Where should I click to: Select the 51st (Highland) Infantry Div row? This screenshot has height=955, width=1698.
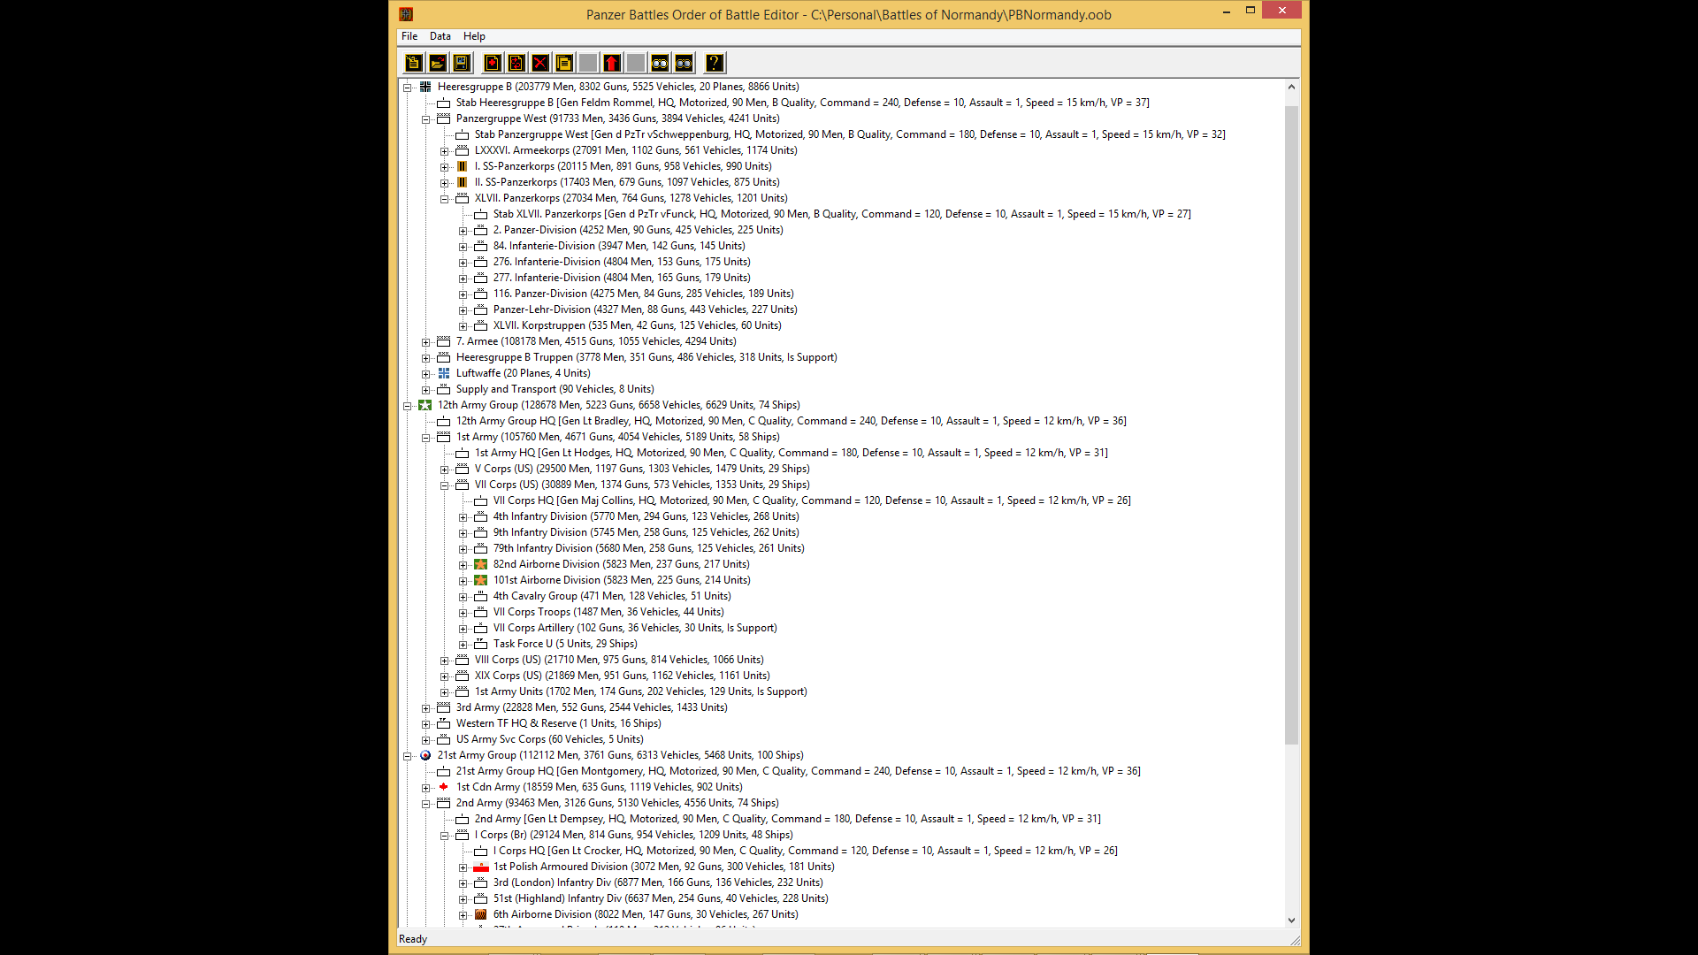pyautogui.click(x=661, y=898)
